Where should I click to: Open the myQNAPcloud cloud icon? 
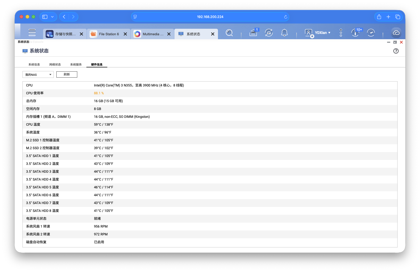(x=396, y=33)
